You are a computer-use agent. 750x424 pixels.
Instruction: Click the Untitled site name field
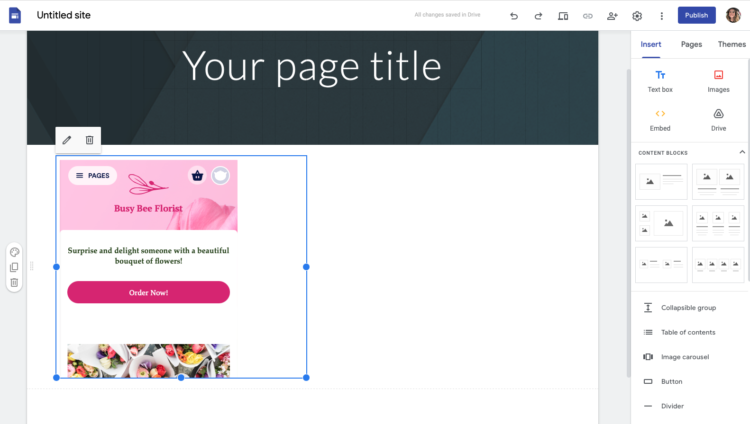pos(64,15)
